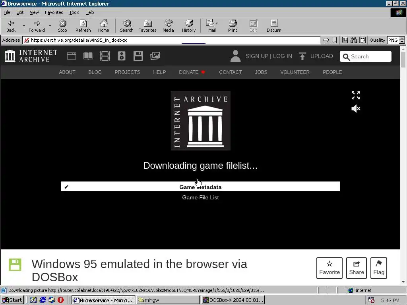This screenshot has width=407, height=305.
Task: Click the bookmarks book icon in address row
Action: (x=345, y=40)
